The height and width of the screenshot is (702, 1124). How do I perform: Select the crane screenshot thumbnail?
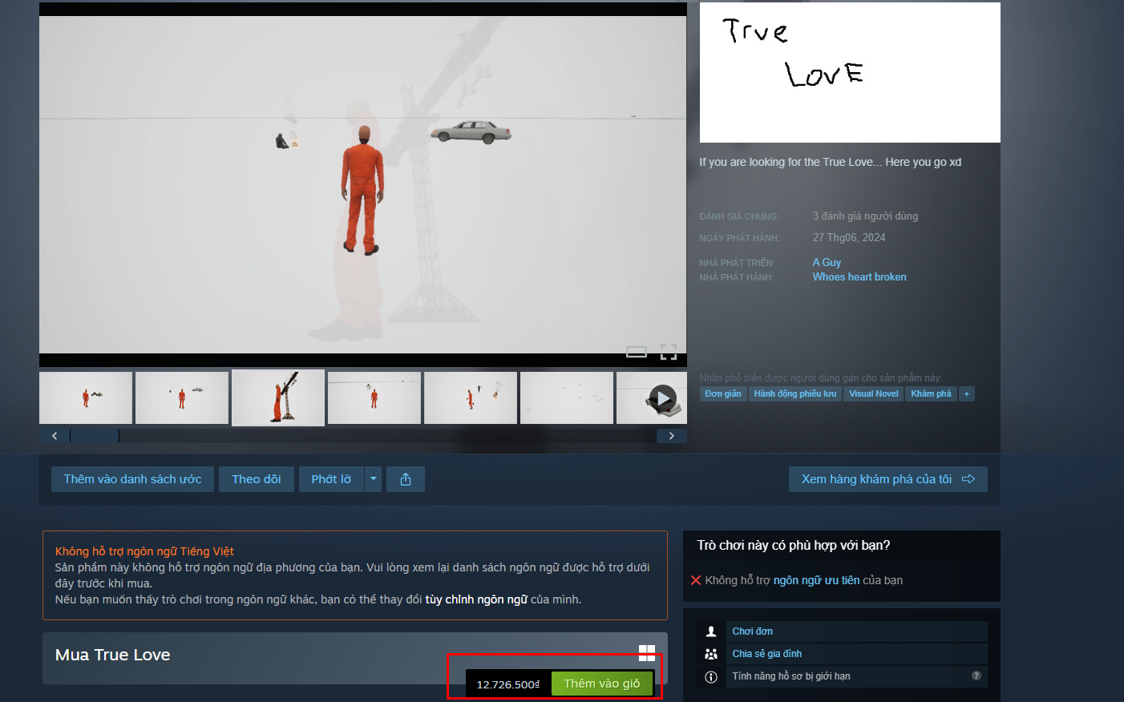pos(278,397)
